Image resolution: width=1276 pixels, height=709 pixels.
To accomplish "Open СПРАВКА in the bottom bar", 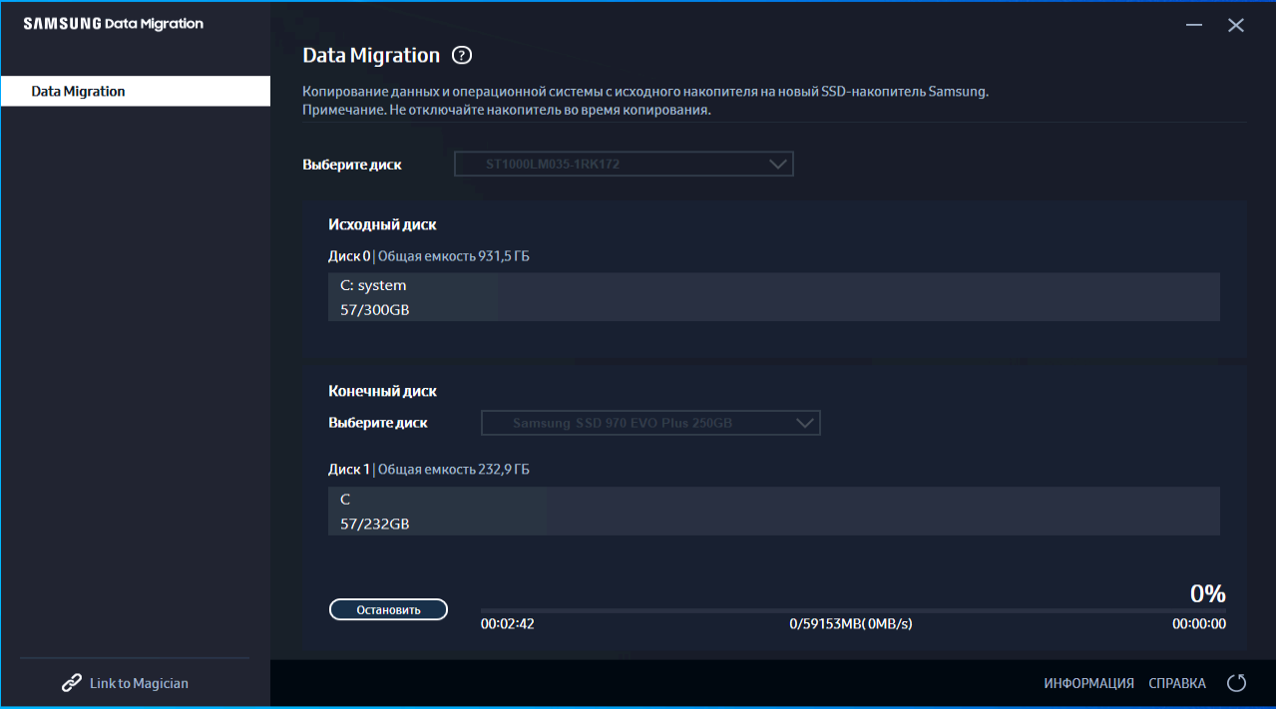I will pos(1177,683).
